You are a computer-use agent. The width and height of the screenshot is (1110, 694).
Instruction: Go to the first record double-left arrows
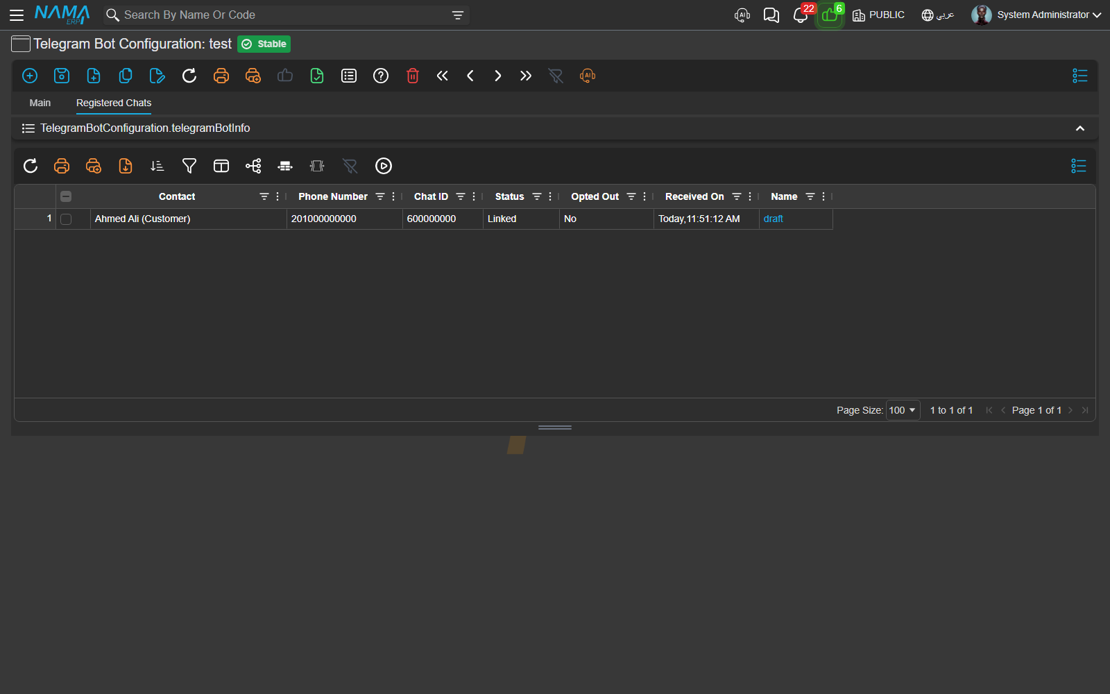[x=443, y=76]
